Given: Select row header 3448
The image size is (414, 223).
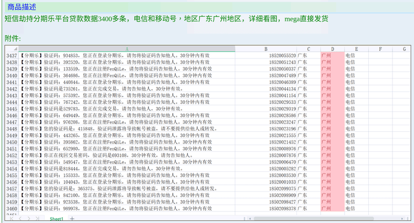Looking at the screenshot, I should click(x=12, y=129).
